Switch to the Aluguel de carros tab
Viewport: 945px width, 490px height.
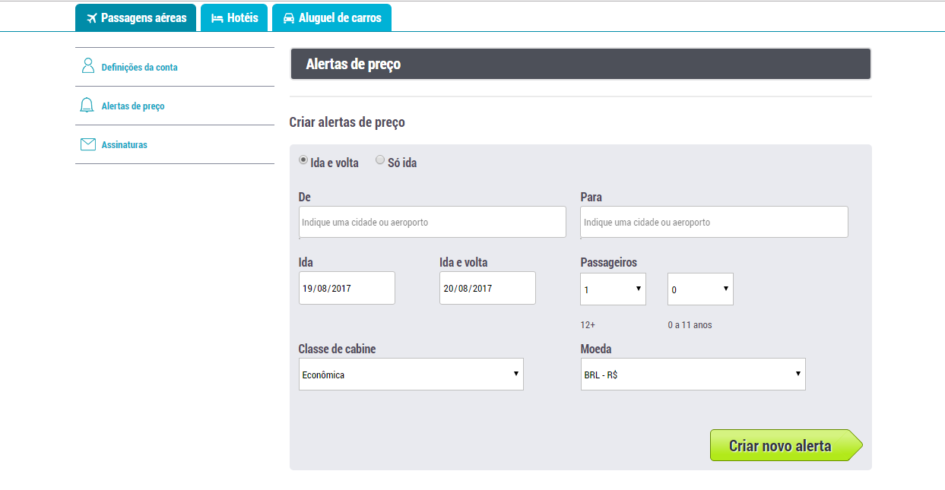[x=331, y=17]
